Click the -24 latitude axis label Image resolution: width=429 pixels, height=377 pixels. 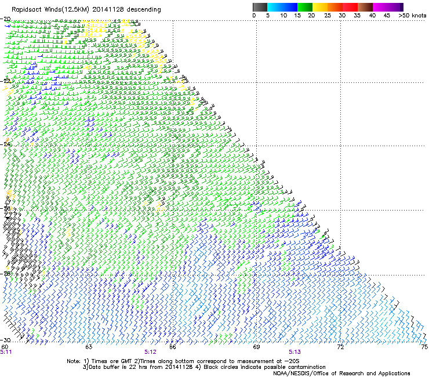coord(5,144)
